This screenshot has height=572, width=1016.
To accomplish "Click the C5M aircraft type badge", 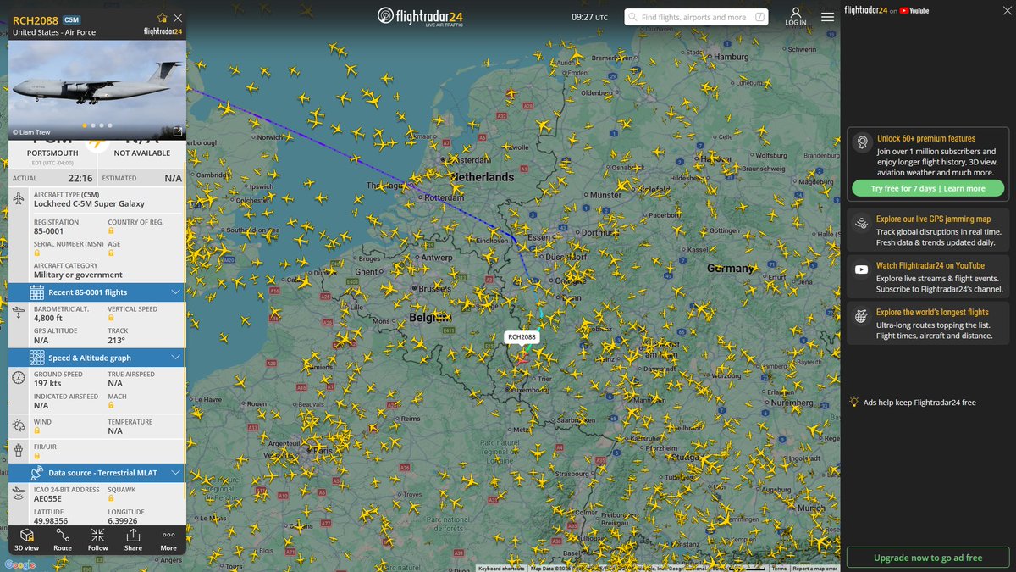I will pos(72,19).
